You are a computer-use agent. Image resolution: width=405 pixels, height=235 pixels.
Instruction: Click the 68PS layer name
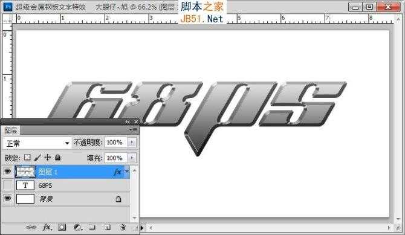[x=45, y=185]
